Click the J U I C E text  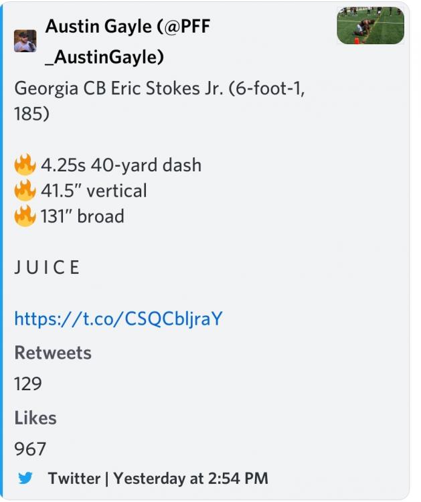coord(47,268)
